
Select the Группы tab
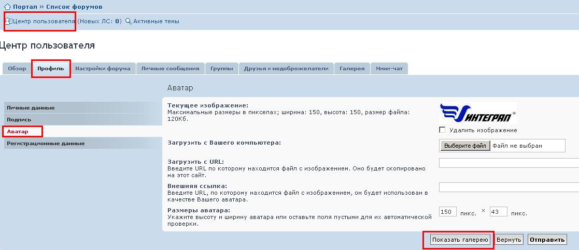pos(221,69)
